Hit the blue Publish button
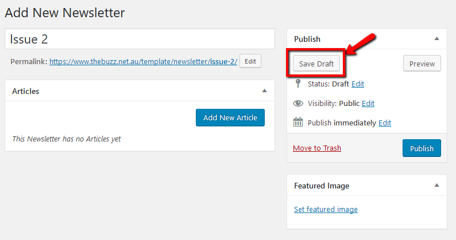 422,148
